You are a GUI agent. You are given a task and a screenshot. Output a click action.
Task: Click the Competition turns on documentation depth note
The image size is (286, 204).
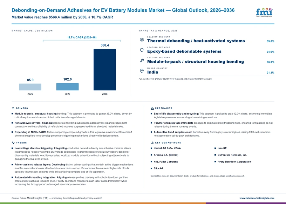[x=197, y=176]
